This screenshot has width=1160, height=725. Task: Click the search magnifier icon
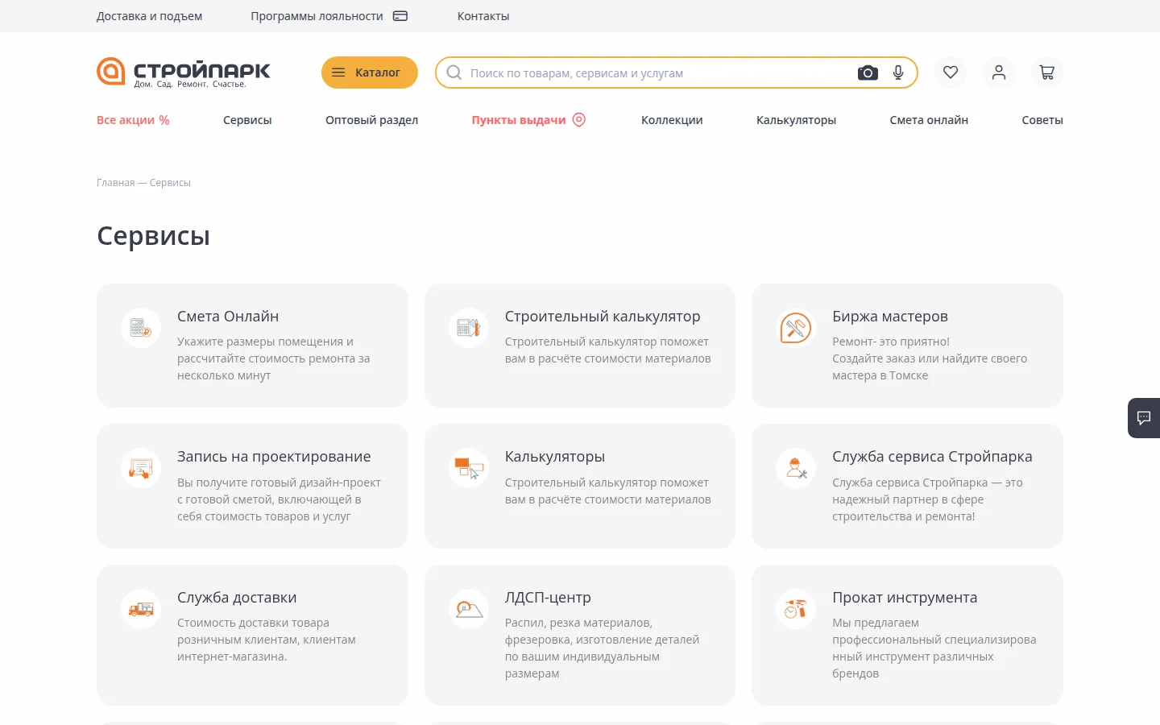pos(454,72)
